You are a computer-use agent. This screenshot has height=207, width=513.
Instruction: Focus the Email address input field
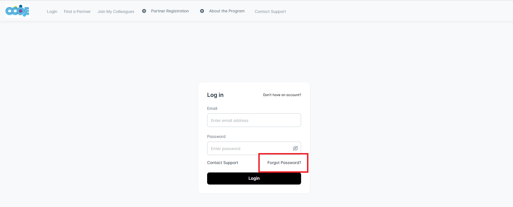tap(254, 120)
